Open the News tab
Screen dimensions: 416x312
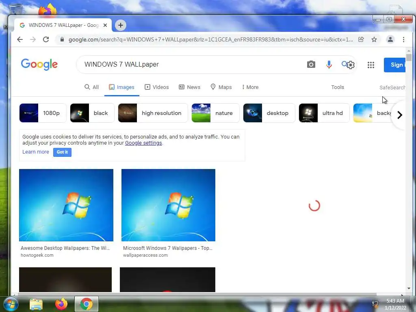pyautogui.click(x=189, y=87)
